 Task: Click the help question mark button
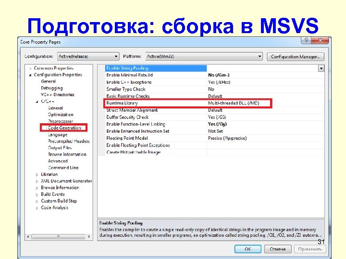coord(306,40)
